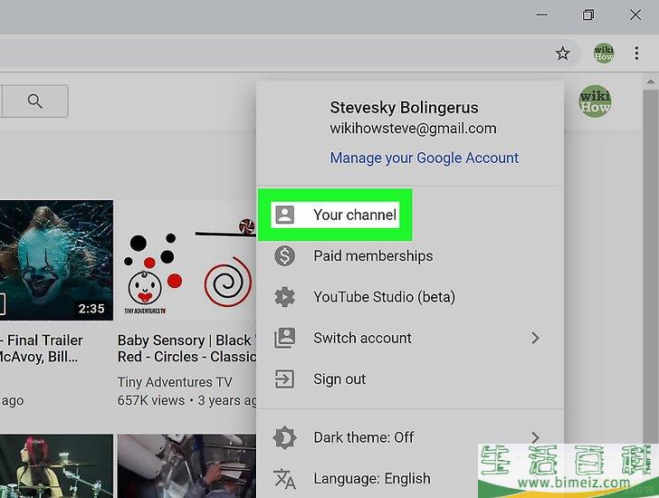Open YouTube Studio (beta)
The height and width of the screenshot is (498, 659).
coord(410,297)
